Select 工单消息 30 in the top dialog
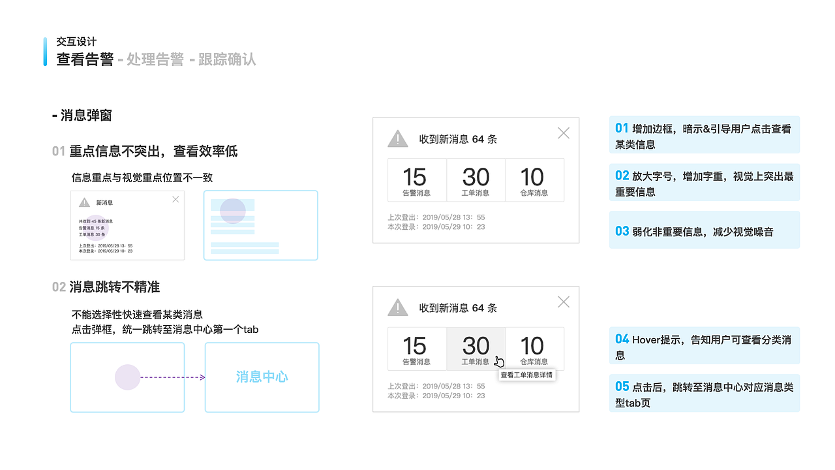 (476, 180)
